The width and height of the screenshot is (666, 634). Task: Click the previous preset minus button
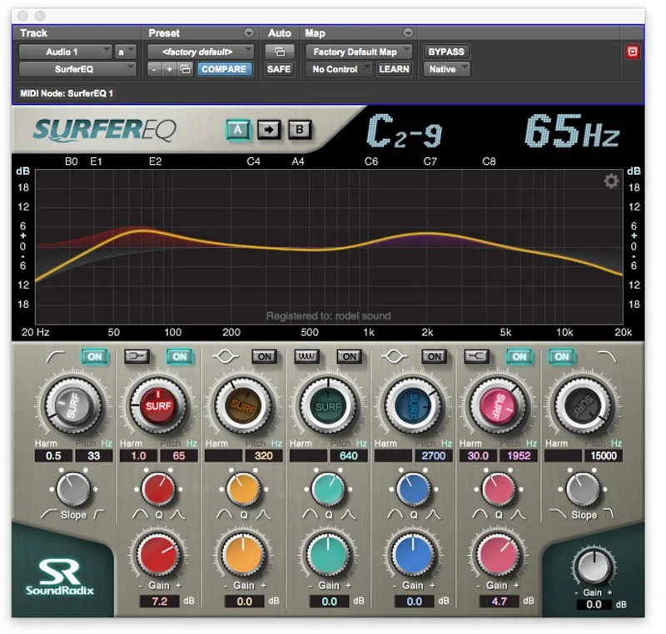[154, 69]
